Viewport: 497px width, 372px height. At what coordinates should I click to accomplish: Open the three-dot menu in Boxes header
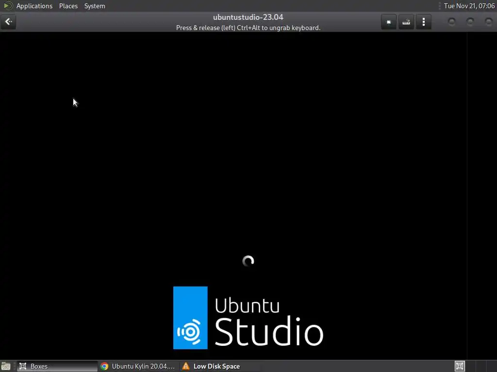point(423,22)
